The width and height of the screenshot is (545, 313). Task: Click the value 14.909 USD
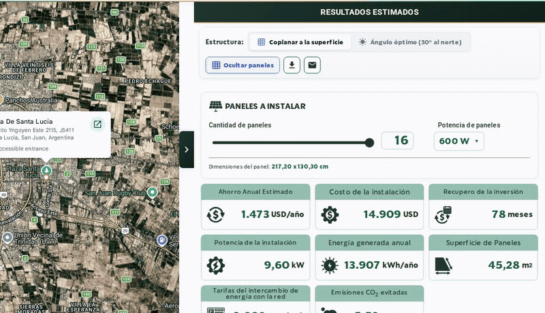tap(390, 214)
